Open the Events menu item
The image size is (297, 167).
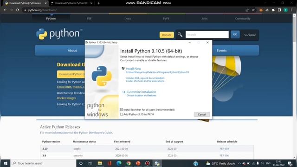click(x=222, y=51)
